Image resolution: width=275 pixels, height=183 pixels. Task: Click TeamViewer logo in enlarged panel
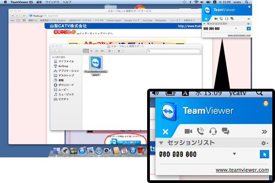169,111
